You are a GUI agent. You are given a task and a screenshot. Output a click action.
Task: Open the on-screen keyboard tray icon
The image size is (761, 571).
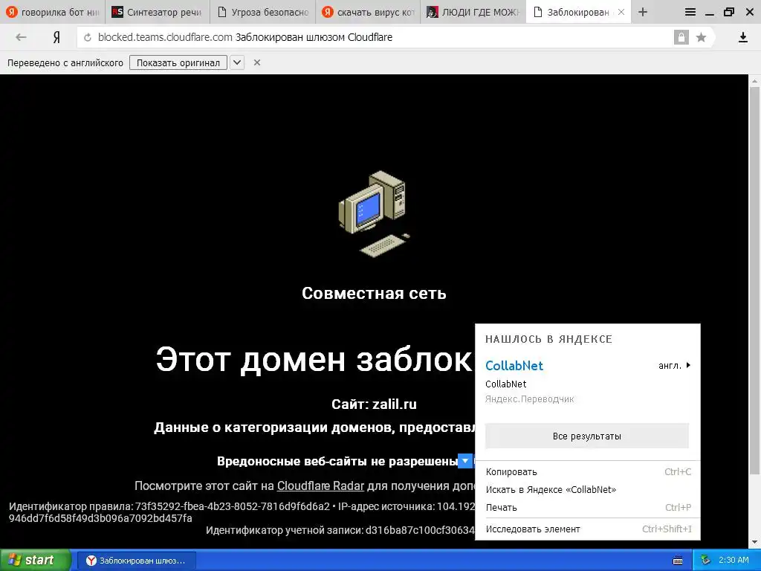(678, 561)
